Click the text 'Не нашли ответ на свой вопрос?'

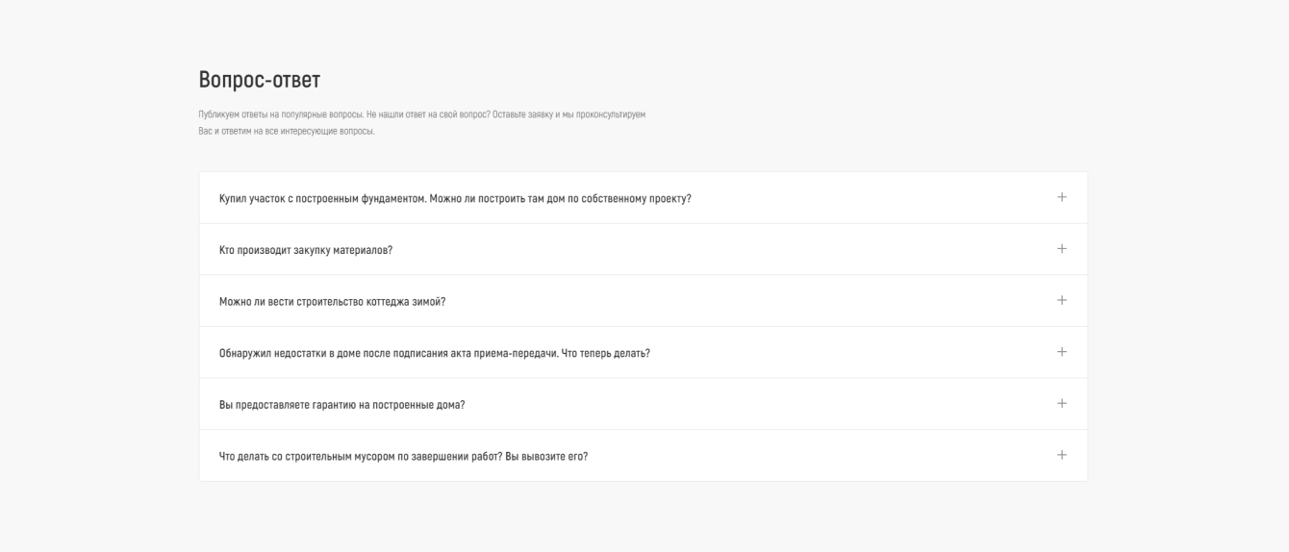point(428,115)
